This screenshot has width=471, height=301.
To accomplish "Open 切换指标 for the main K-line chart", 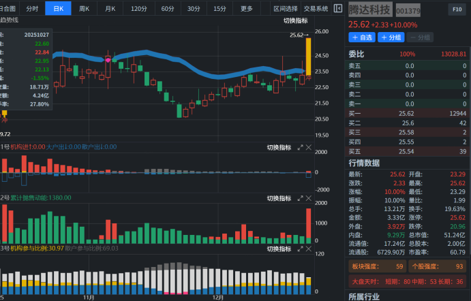I will point(296,21).
